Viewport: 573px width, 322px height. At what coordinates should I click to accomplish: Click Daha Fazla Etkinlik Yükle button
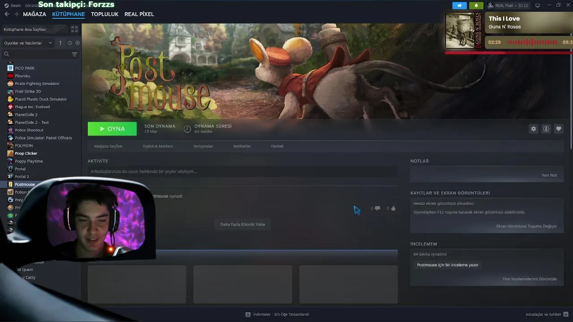click(243, 225)
